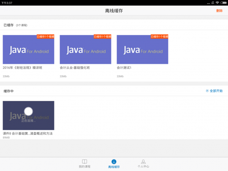Tap the person icon for 个人中心
This screenshot has width=228, height=171.
tap(143, 161)
